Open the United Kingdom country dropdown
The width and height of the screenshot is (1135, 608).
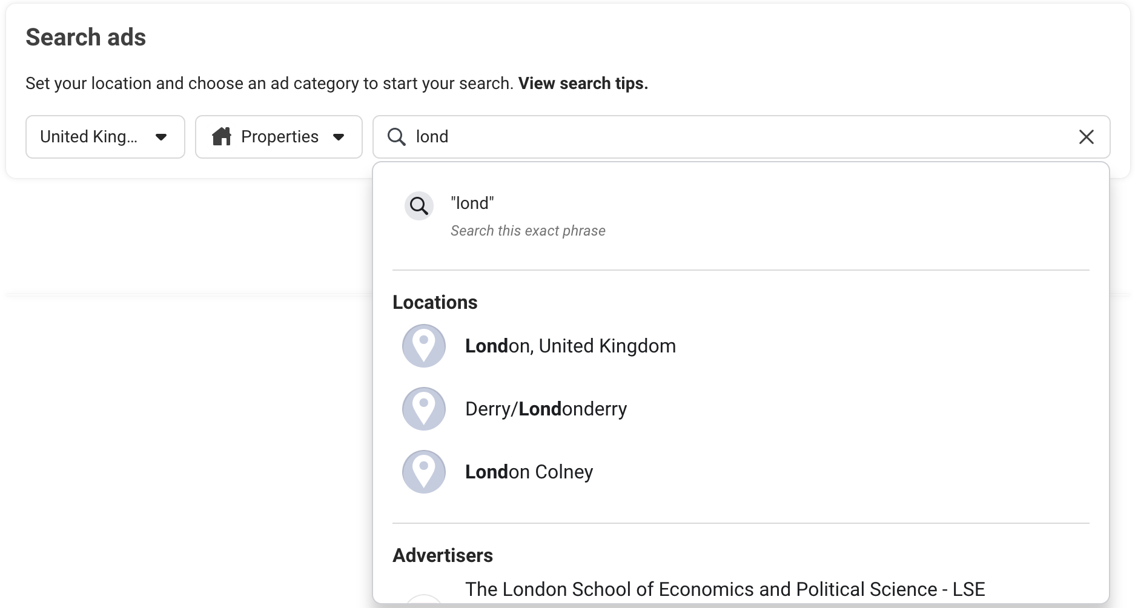[x=105, y=137]
